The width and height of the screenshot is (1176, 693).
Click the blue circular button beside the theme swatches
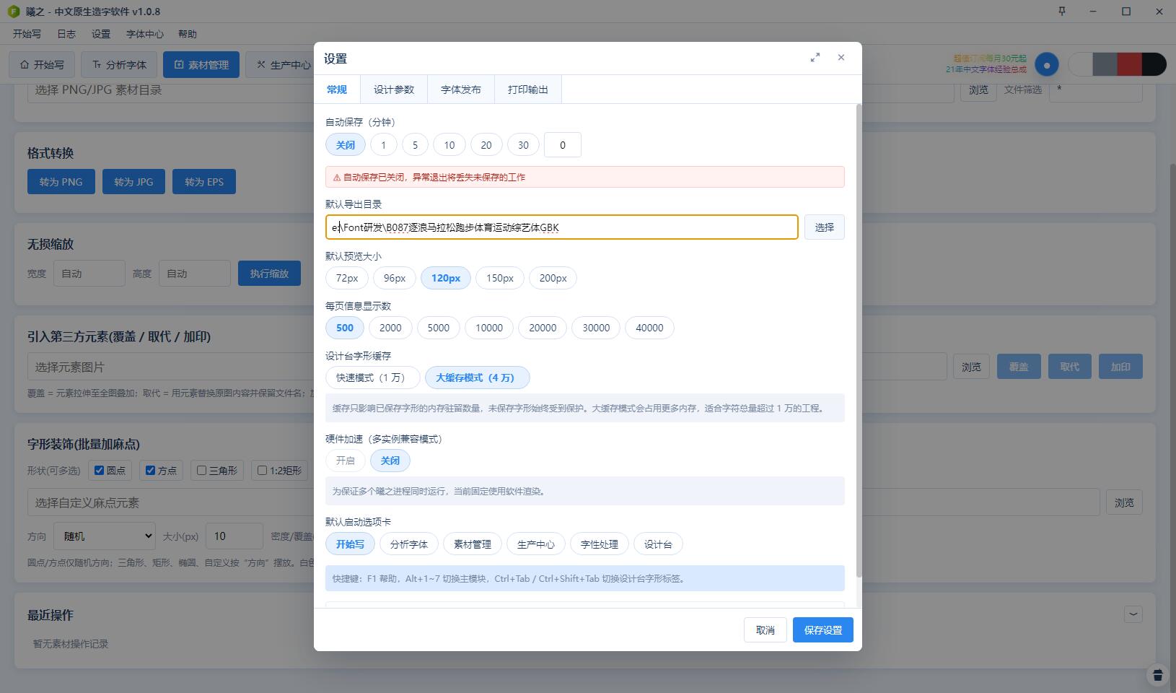pos(1047,64)
